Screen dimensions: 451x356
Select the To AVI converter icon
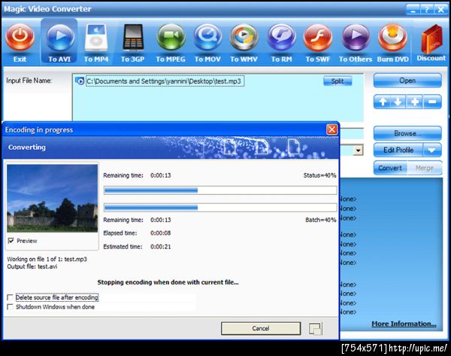60,38
